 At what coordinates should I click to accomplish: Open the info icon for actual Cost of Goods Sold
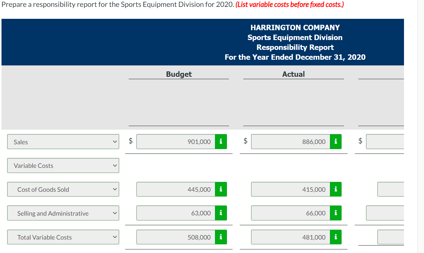click(336, 189)
